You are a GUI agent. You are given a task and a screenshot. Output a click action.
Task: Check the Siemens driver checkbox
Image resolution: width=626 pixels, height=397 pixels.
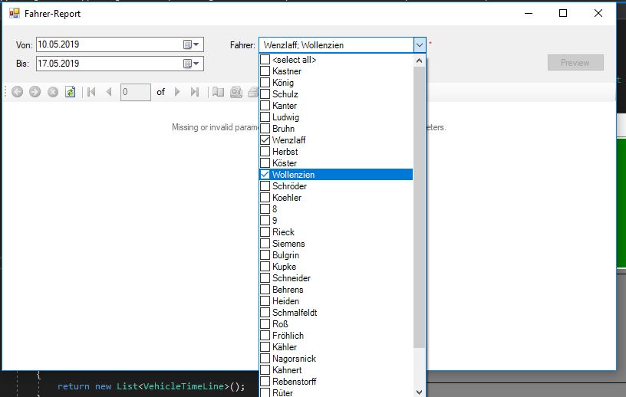tap(265, 244)
